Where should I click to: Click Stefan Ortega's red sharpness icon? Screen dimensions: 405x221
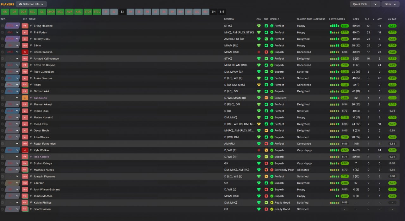click(266, 164)
